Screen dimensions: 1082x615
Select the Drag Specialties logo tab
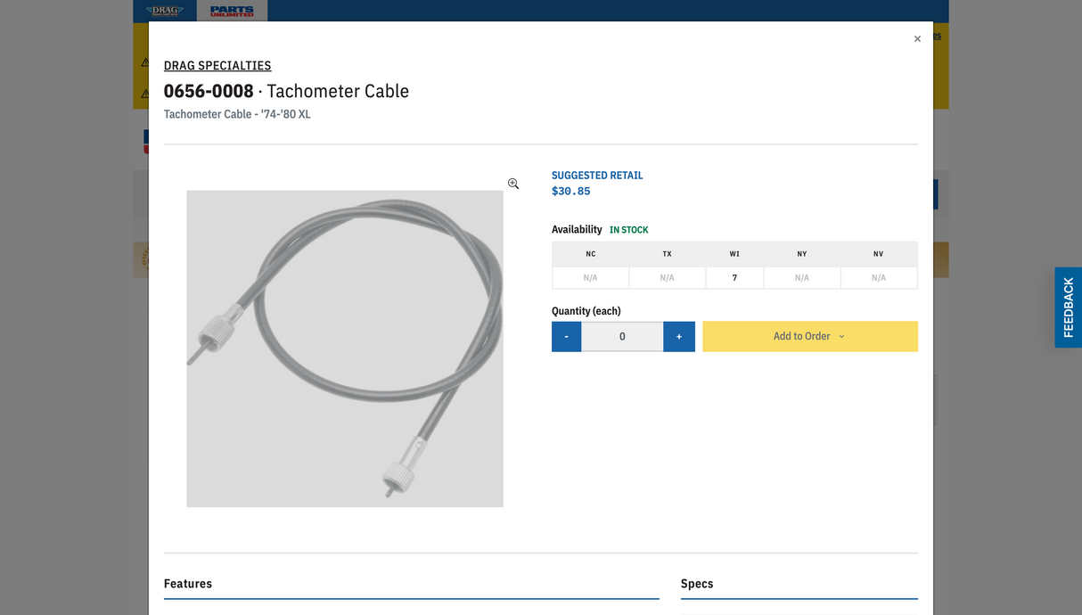point(165,11)
